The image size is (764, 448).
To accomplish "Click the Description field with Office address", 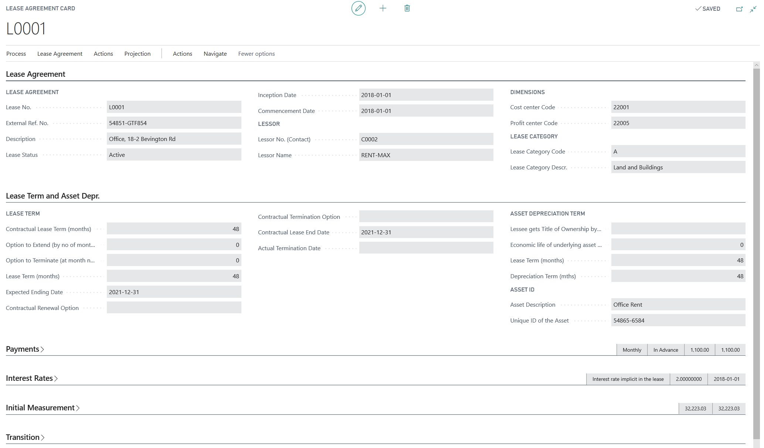I will [x=174, y=139].
